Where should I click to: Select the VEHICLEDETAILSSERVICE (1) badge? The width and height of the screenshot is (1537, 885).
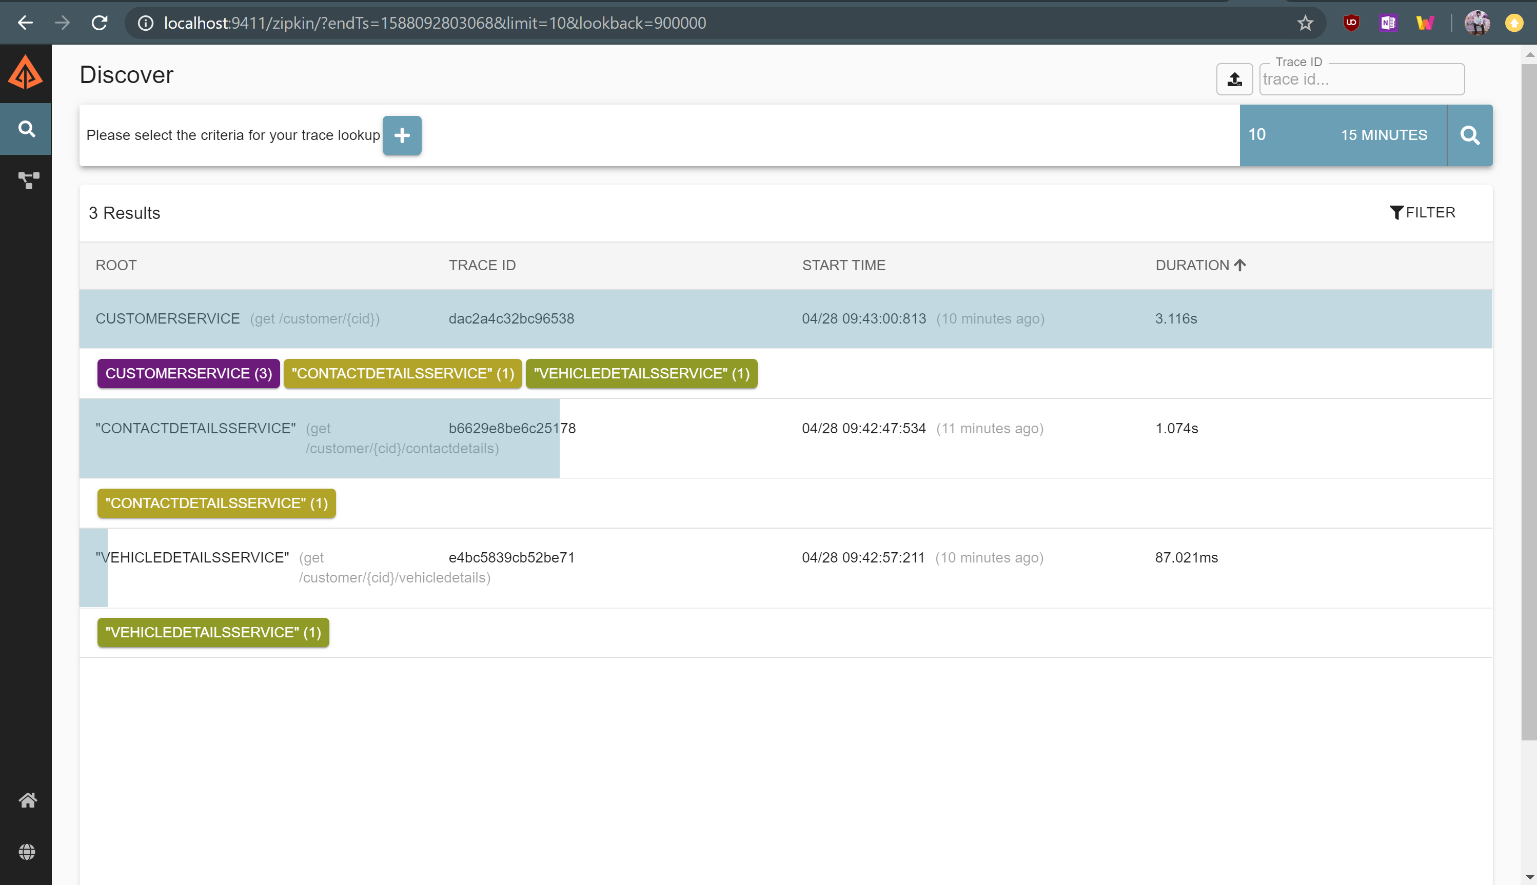click(x=642, y=374)
